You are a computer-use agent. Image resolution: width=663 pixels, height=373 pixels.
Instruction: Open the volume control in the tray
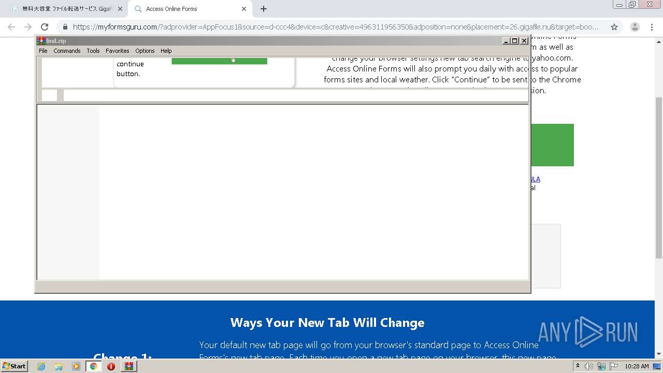[589, 366]
